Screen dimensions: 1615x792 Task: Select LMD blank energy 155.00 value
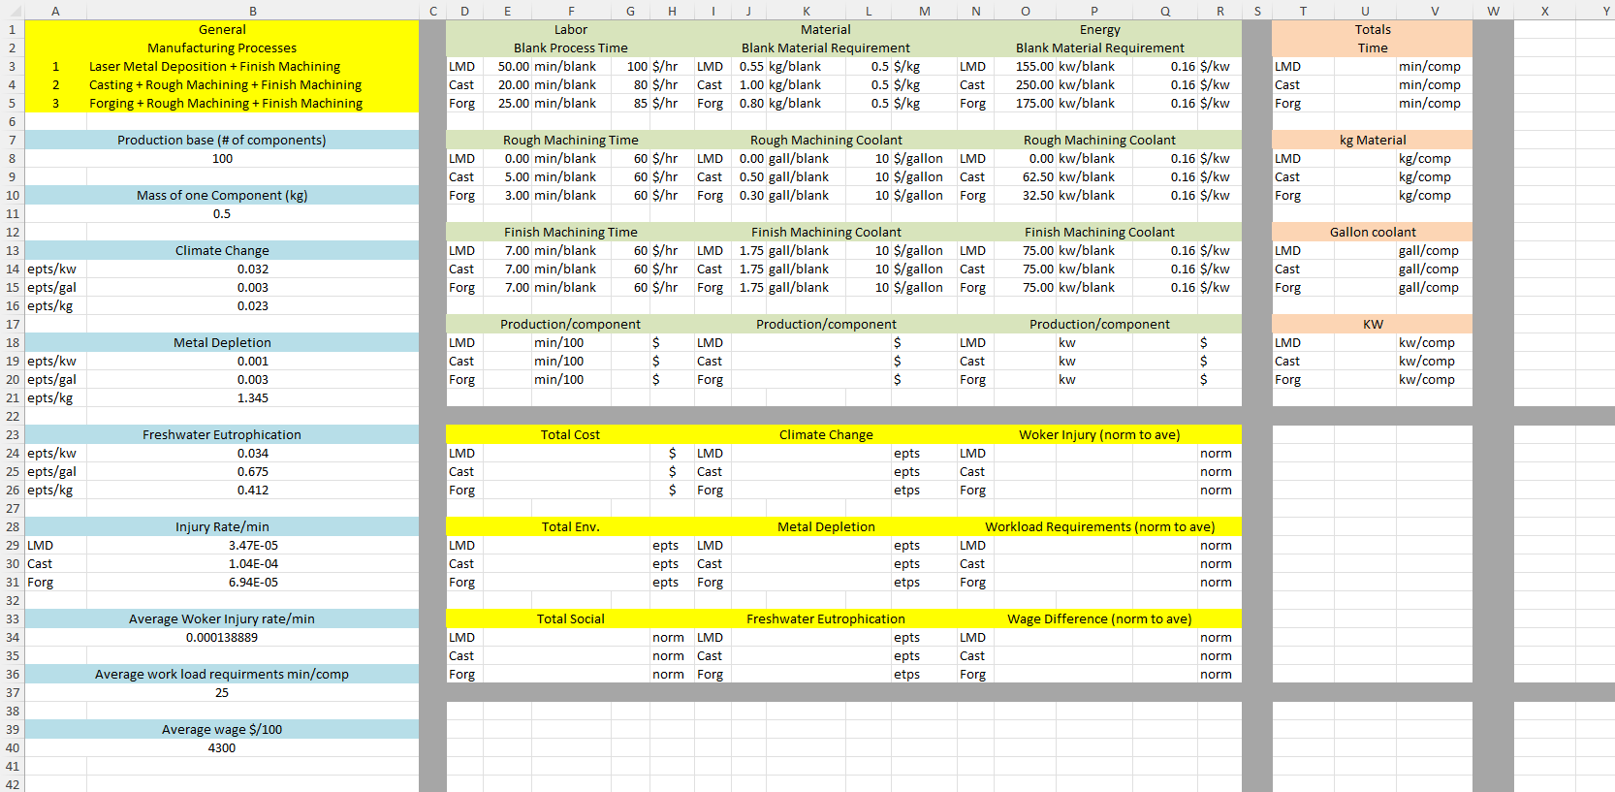[1026, 66]
